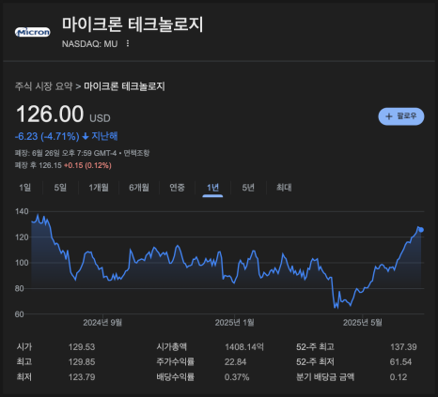
Task: Click the 52-주 최저 value 61.54
Action: click(400, 362)
